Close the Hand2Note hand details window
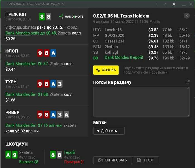This screenshot has height=168, width=195. point(191,4)
